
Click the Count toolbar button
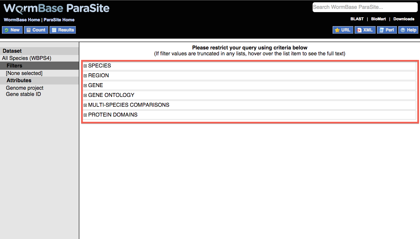tap(36, 30)
